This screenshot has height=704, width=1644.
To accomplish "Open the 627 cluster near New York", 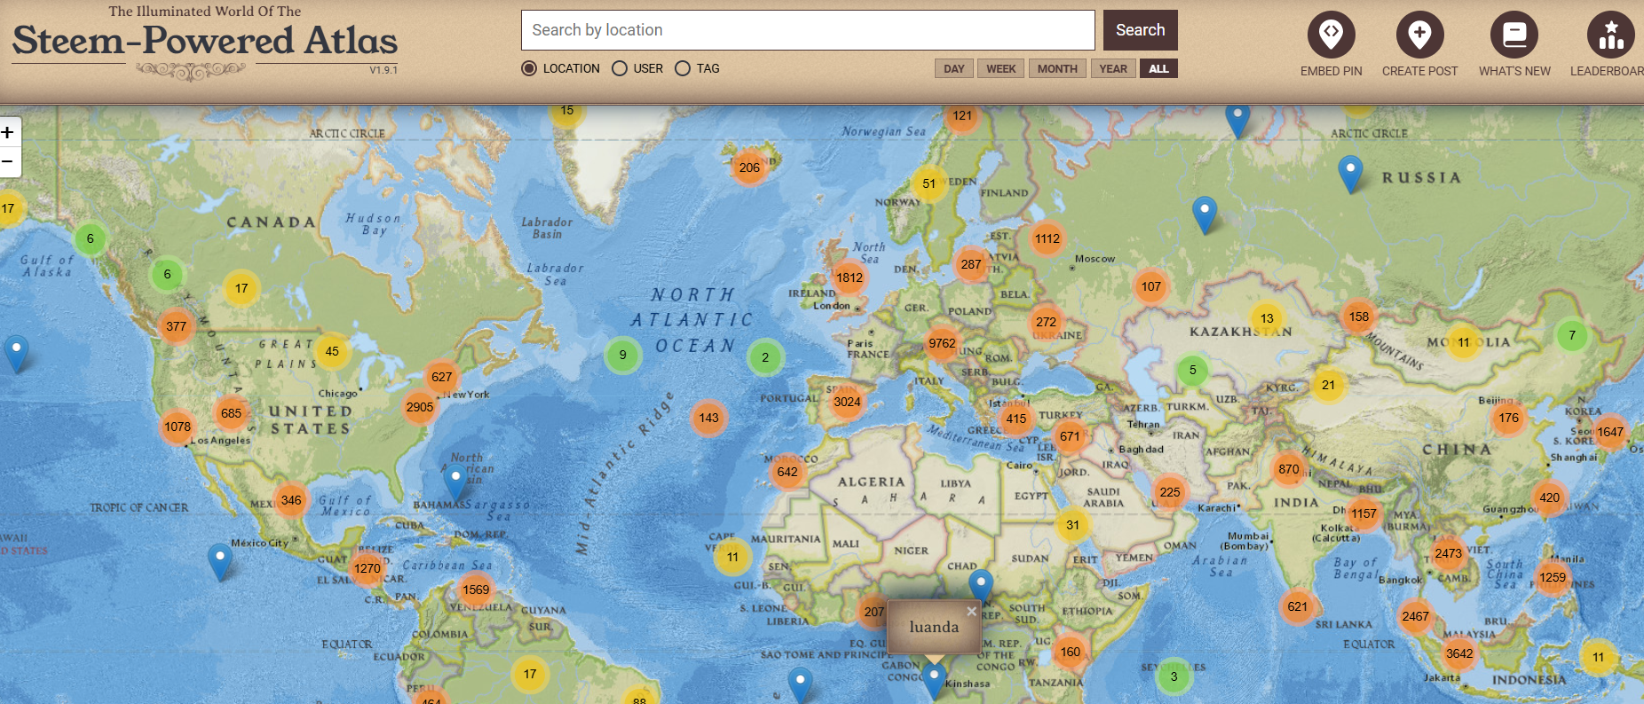I will coord(442,377).
